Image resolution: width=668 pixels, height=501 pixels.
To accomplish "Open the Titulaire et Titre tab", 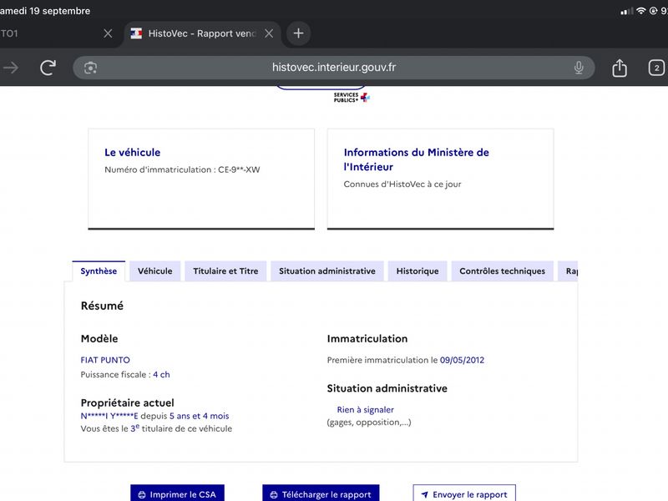I will (x=225, y=271).
